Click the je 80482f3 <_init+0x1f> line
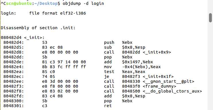The image size is (213, 110). click(x=139, y=76)
